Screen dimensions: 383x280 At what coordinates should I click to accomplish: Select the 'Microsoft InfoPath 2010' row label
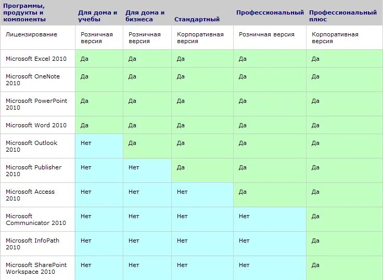click(32, 244)
